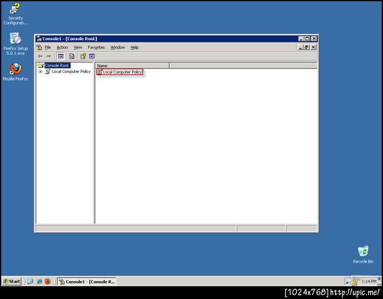The width and height of the screenshot is (383, 299).
Task: Open the View menu
Action: (x=78, y=47)
